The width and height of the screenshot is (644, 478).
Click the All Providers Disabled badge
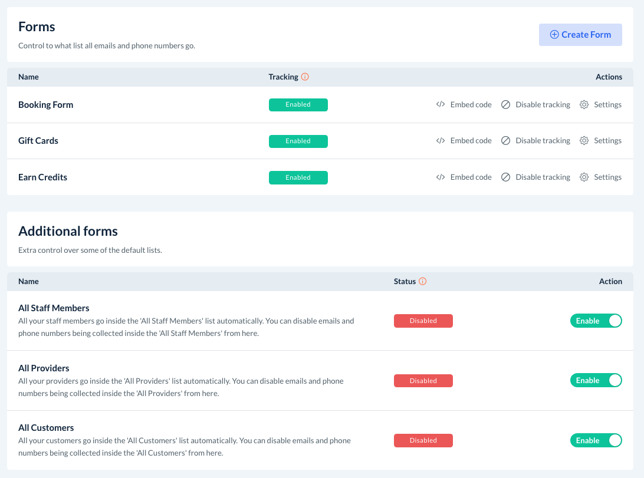423,381
